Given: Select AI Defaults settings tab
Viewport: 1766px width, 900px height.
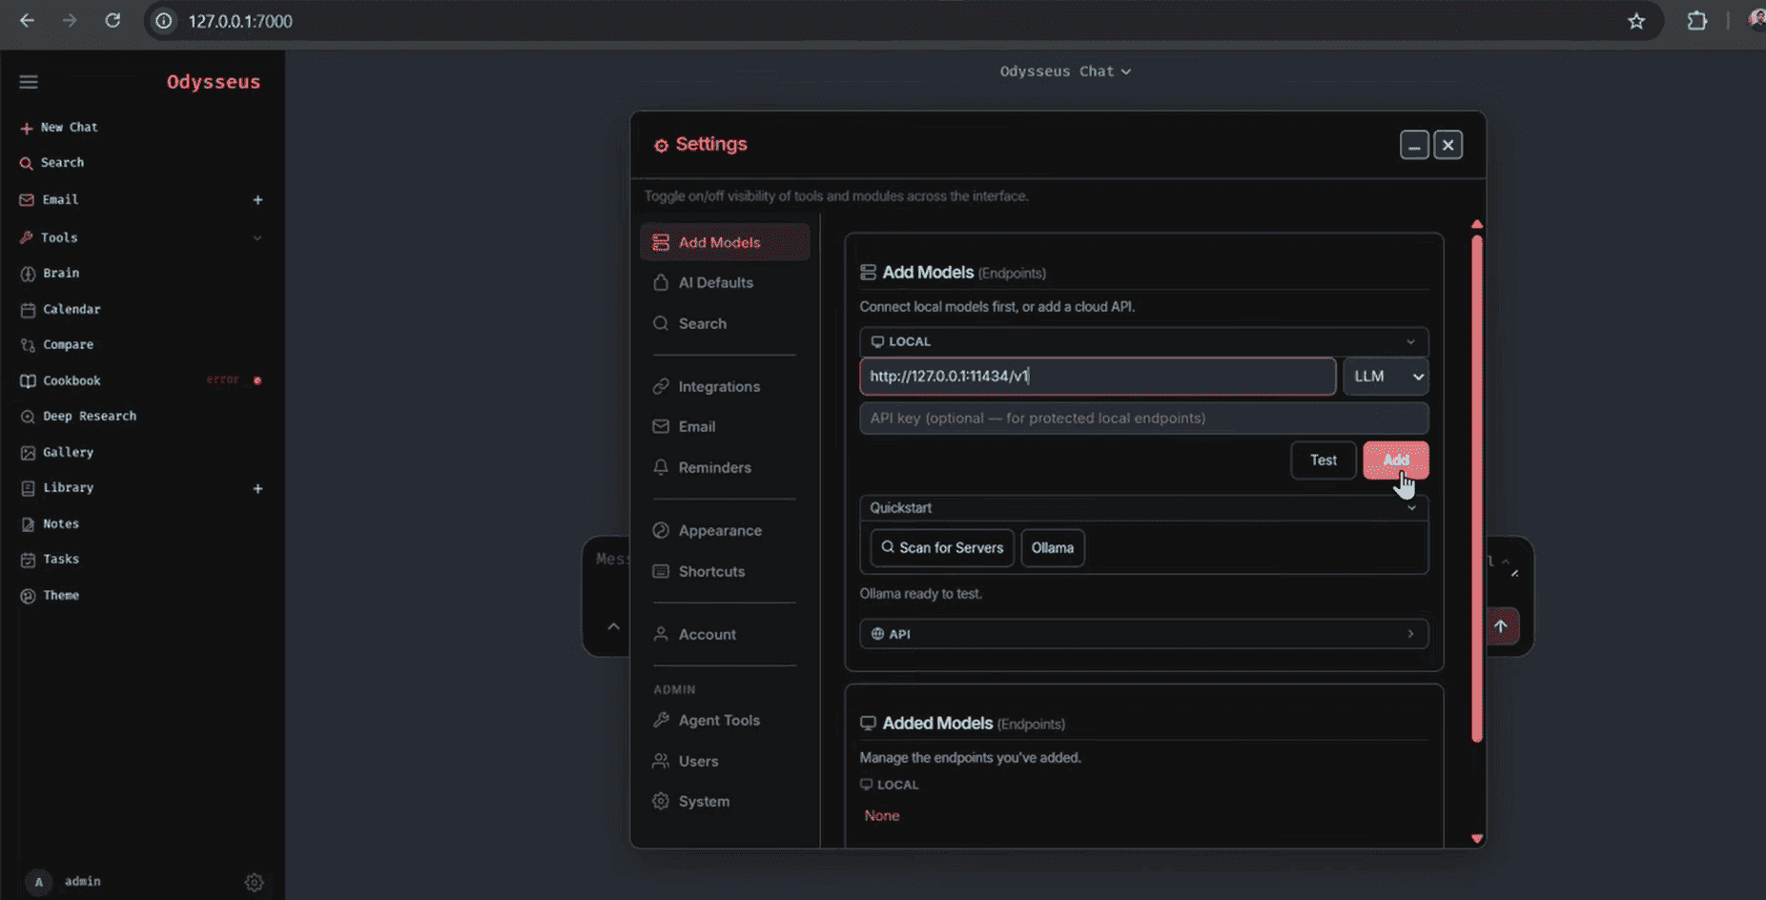Looking at the screenshot, I should coord(725,282).
